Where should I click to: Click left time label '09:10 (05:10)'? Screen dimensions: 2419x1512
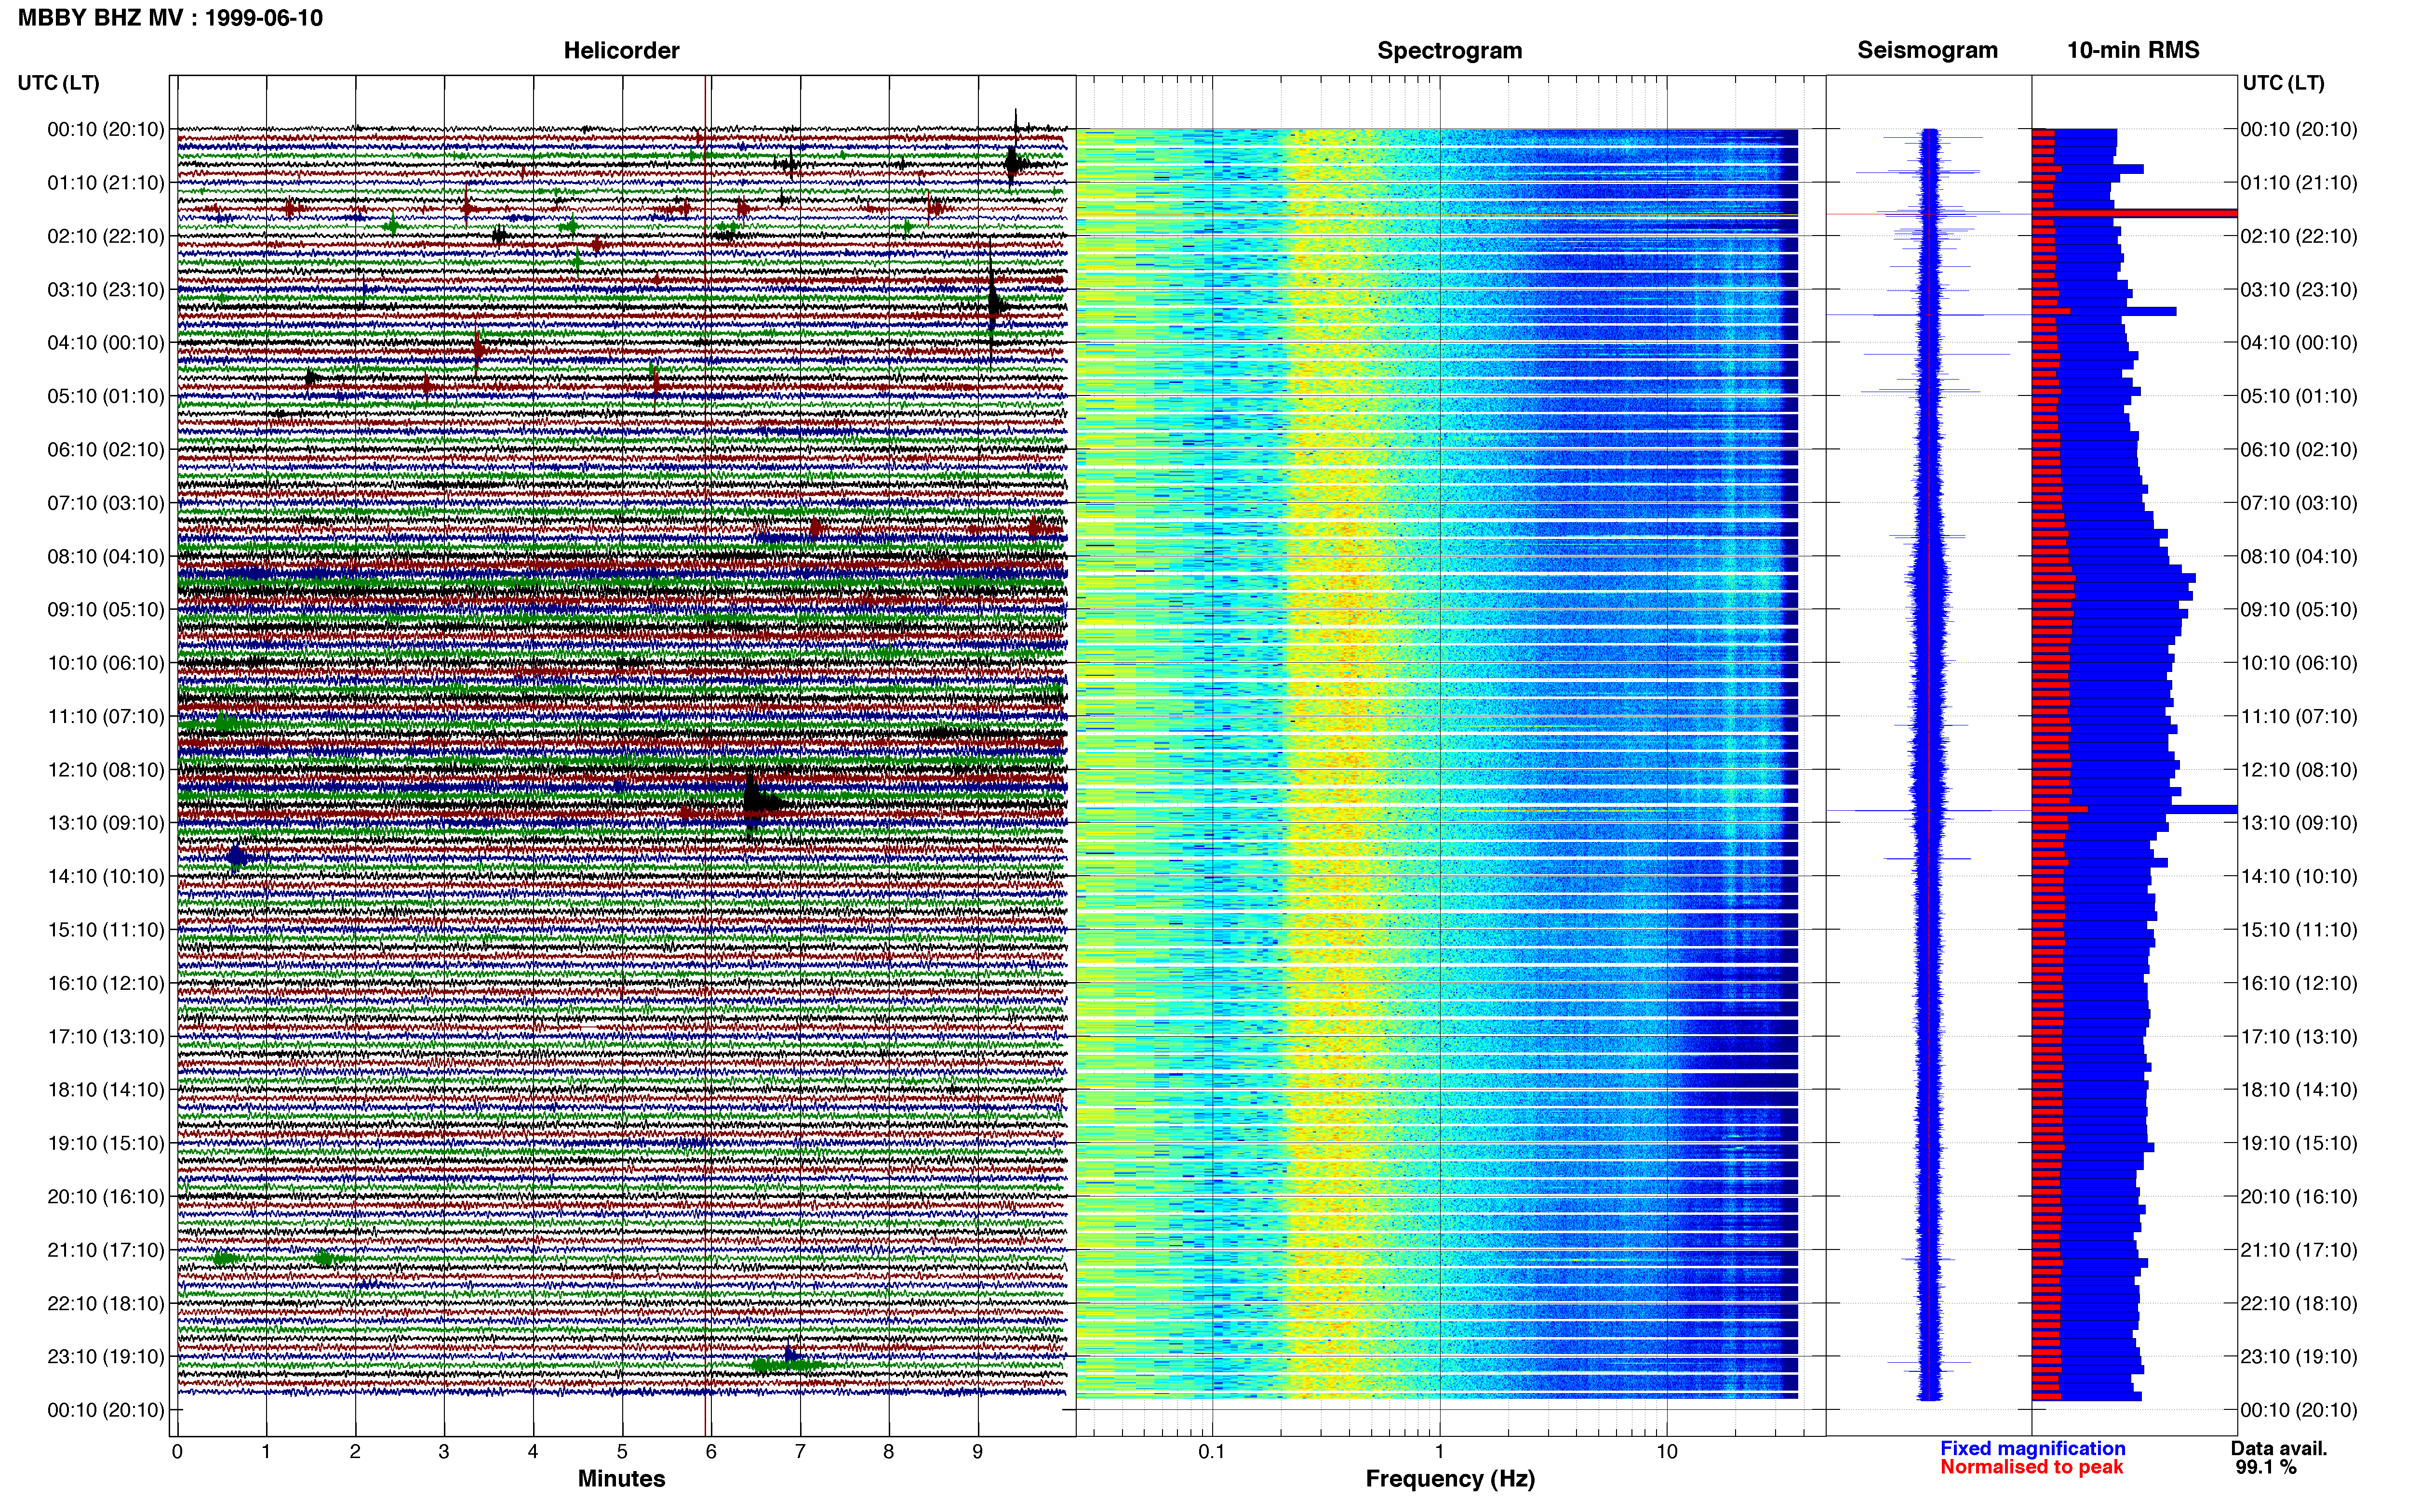pyautogui.click(x=106, y=610)
